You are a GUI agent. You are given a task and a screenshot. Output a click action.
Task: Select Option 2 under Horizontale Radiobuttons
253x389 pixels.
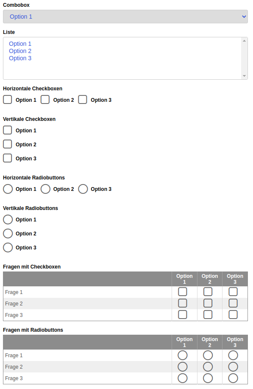point(45,189)
